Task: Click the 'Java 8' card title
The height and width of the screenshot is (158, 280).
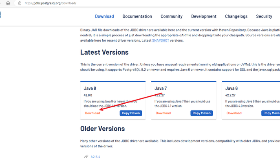Action: (90, 89)
